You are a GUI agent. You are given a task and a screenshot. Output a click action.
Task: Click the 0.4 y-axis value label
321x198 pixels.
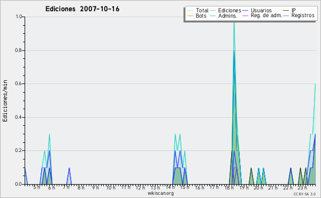pos(19,117)
